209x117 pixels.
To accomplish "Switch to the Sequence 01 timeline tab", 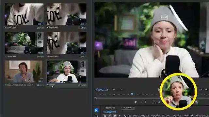I will (110, 108).
